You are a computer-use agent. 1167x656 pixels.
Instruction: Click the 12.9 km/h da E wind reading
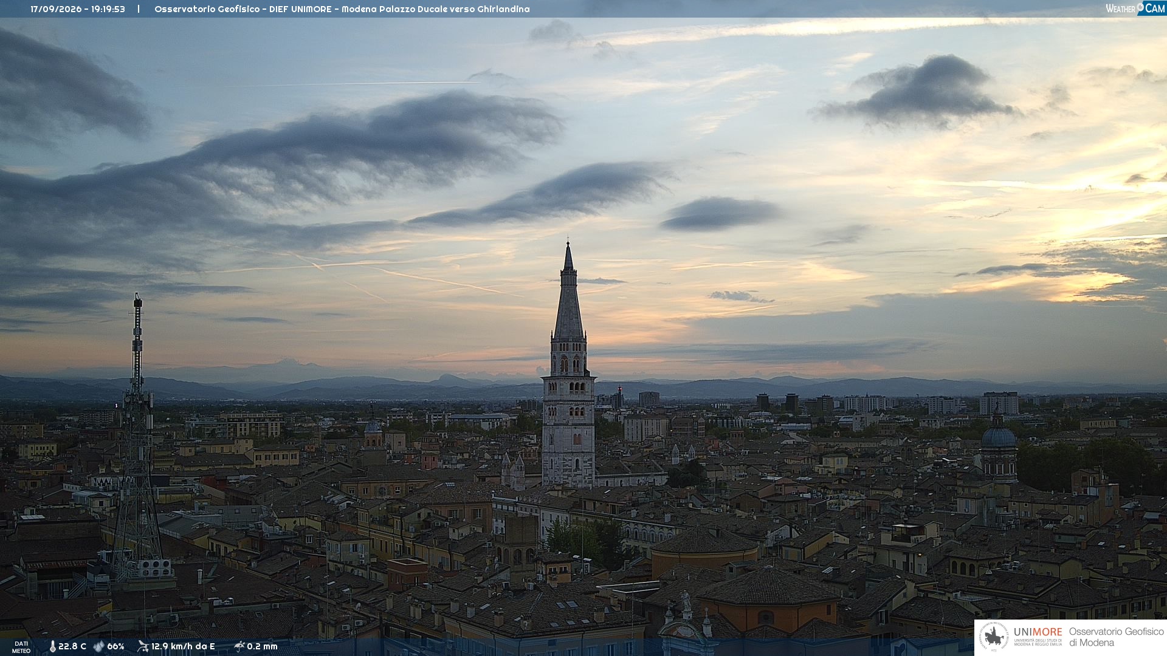(183, 646)
